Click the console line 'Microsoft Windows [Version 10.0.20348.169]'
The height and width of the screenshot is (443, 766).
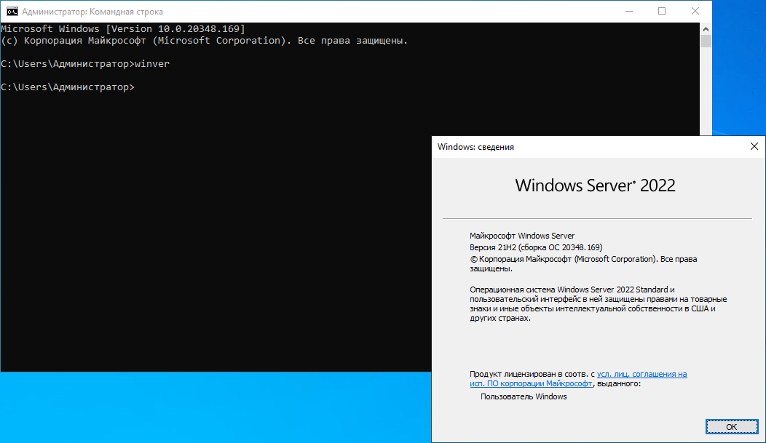tap(123, 29)
